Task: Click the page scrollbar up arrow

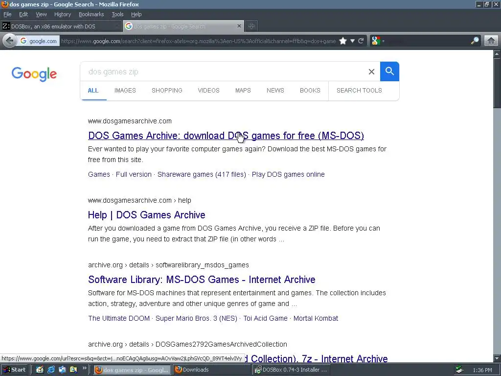Action: pos(497,54)
